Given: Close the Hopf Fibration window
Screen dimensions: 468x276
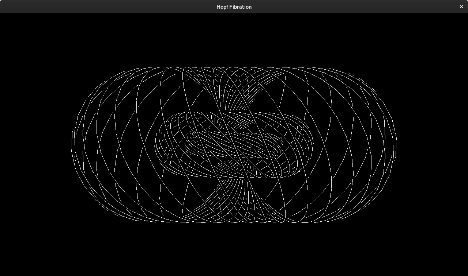Looking at the screenshot, I should (x=461, y=7).
